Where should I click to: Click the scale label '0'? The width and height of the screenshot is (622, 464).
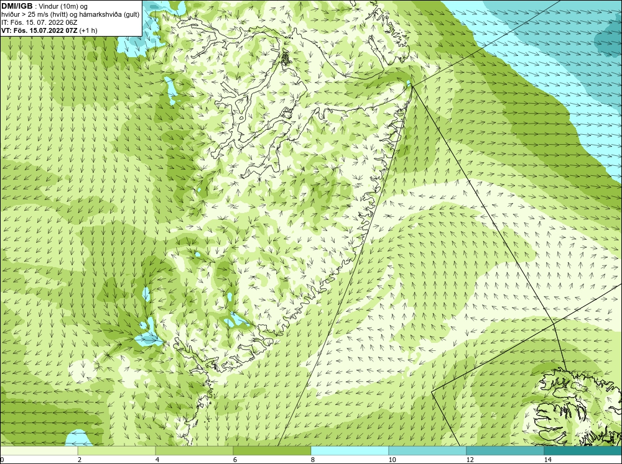click(x=2, y=460)
